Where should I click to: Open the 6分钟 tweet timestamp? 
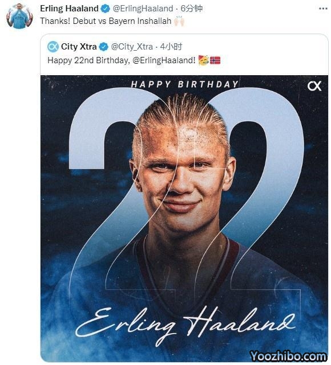point(192,9)
